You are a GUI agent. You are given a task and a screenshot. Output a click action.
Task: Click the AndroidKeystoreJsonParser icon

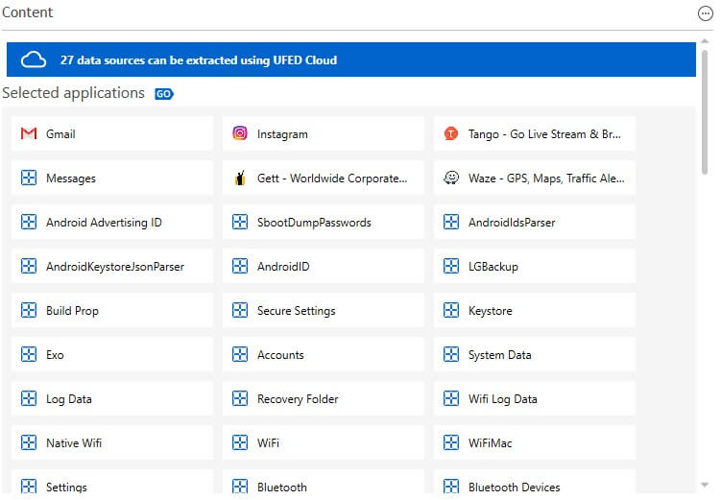29,266
